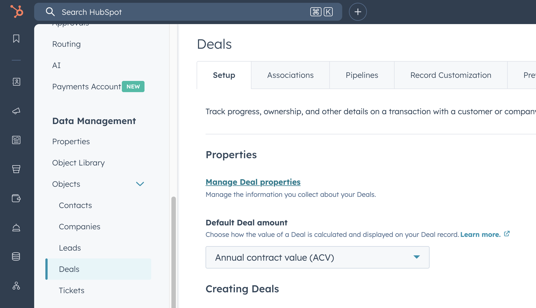This screenshot has height=308, width=536.
Task: Open the Record Customization tab
Action: (451, 75)
